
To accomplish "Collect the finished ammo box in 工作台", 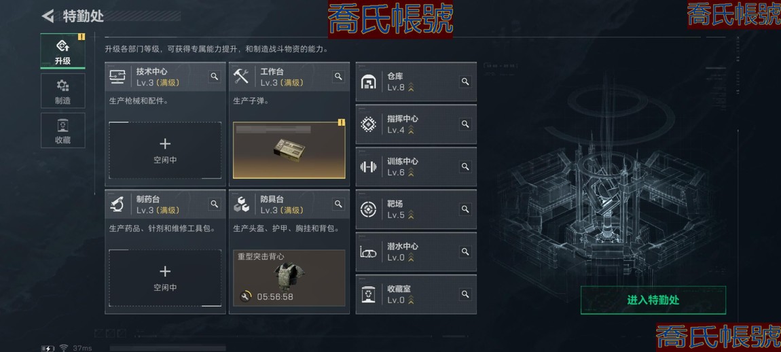I will [289, 150].
